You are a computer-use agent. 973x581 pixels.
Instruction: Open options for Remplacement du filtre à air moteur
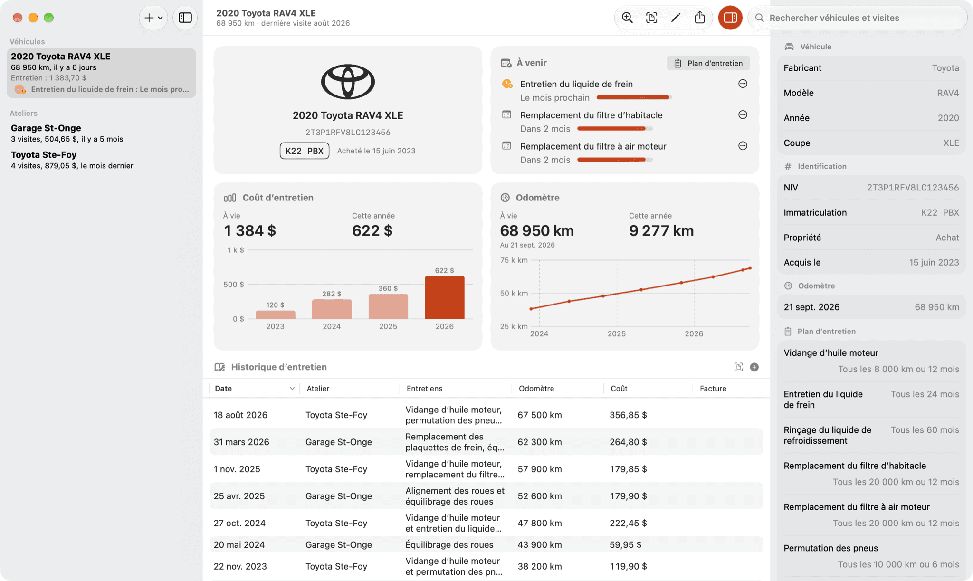pos(743,146)
